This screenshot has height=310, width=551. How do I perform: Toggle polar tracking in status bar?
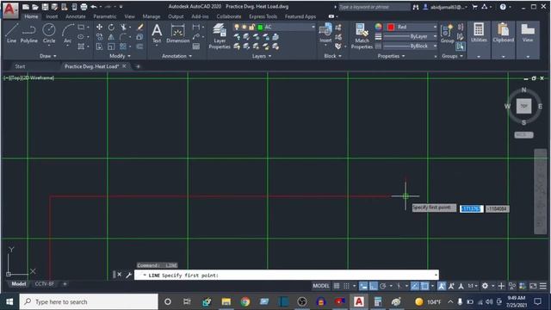(382, 286)
